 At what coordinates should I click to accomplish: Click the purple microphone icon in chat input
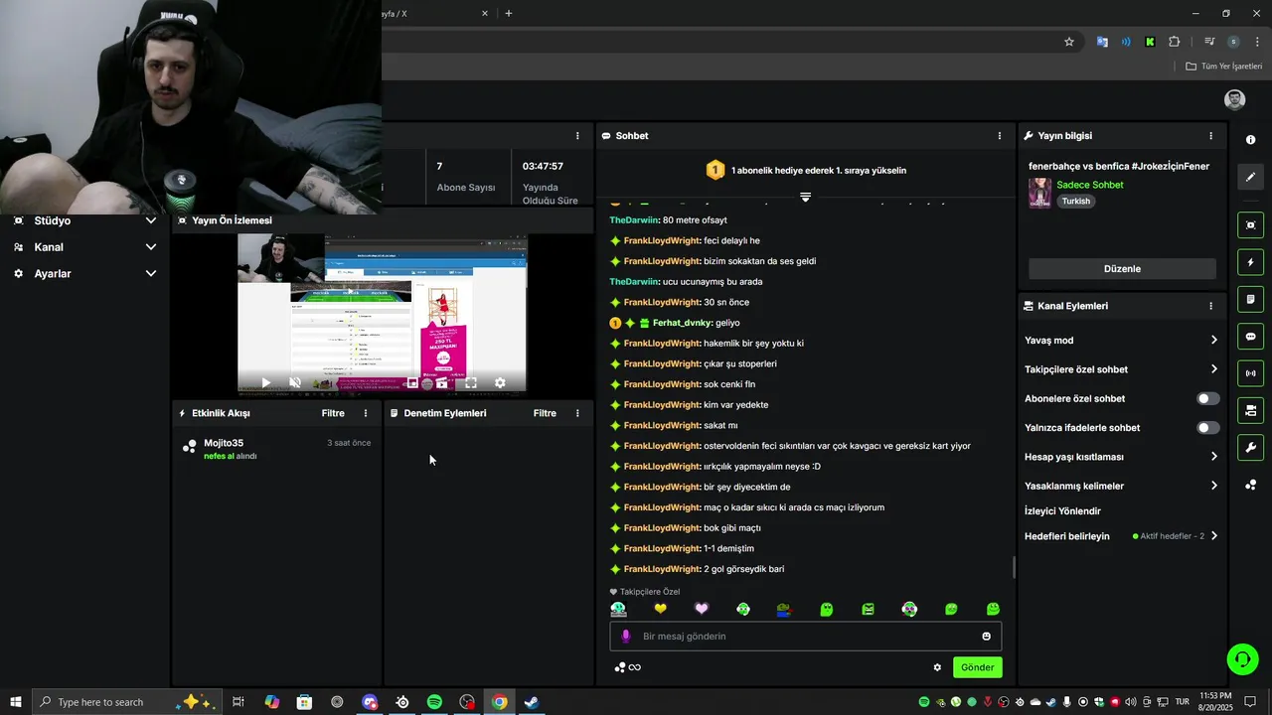click(x=625, y=637)
